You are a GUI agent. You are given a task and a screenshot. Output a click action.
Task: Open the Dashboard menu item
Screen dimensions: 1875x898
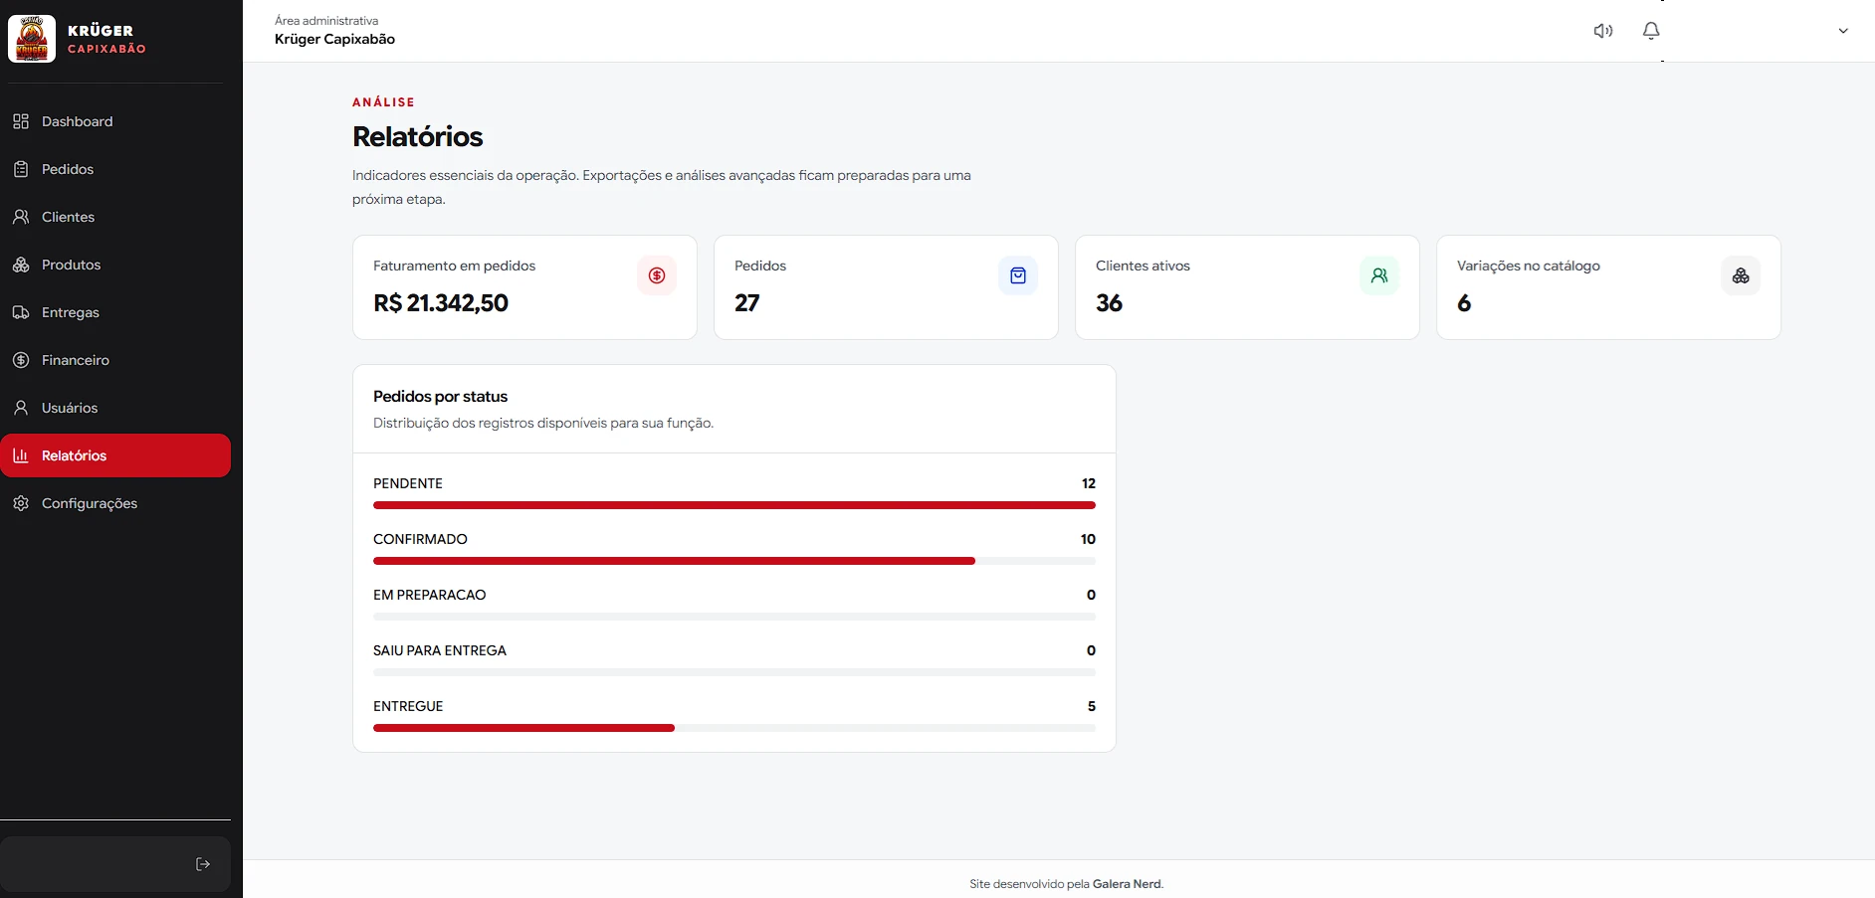[x=115, y=121]
